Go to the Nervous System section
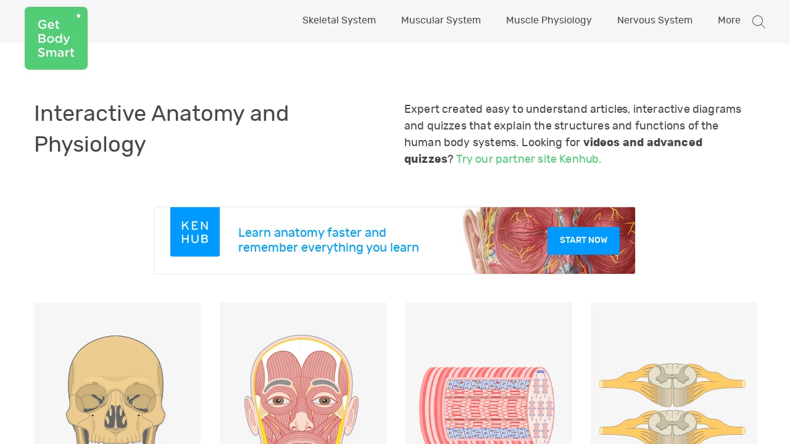 (x=655, y=20)
